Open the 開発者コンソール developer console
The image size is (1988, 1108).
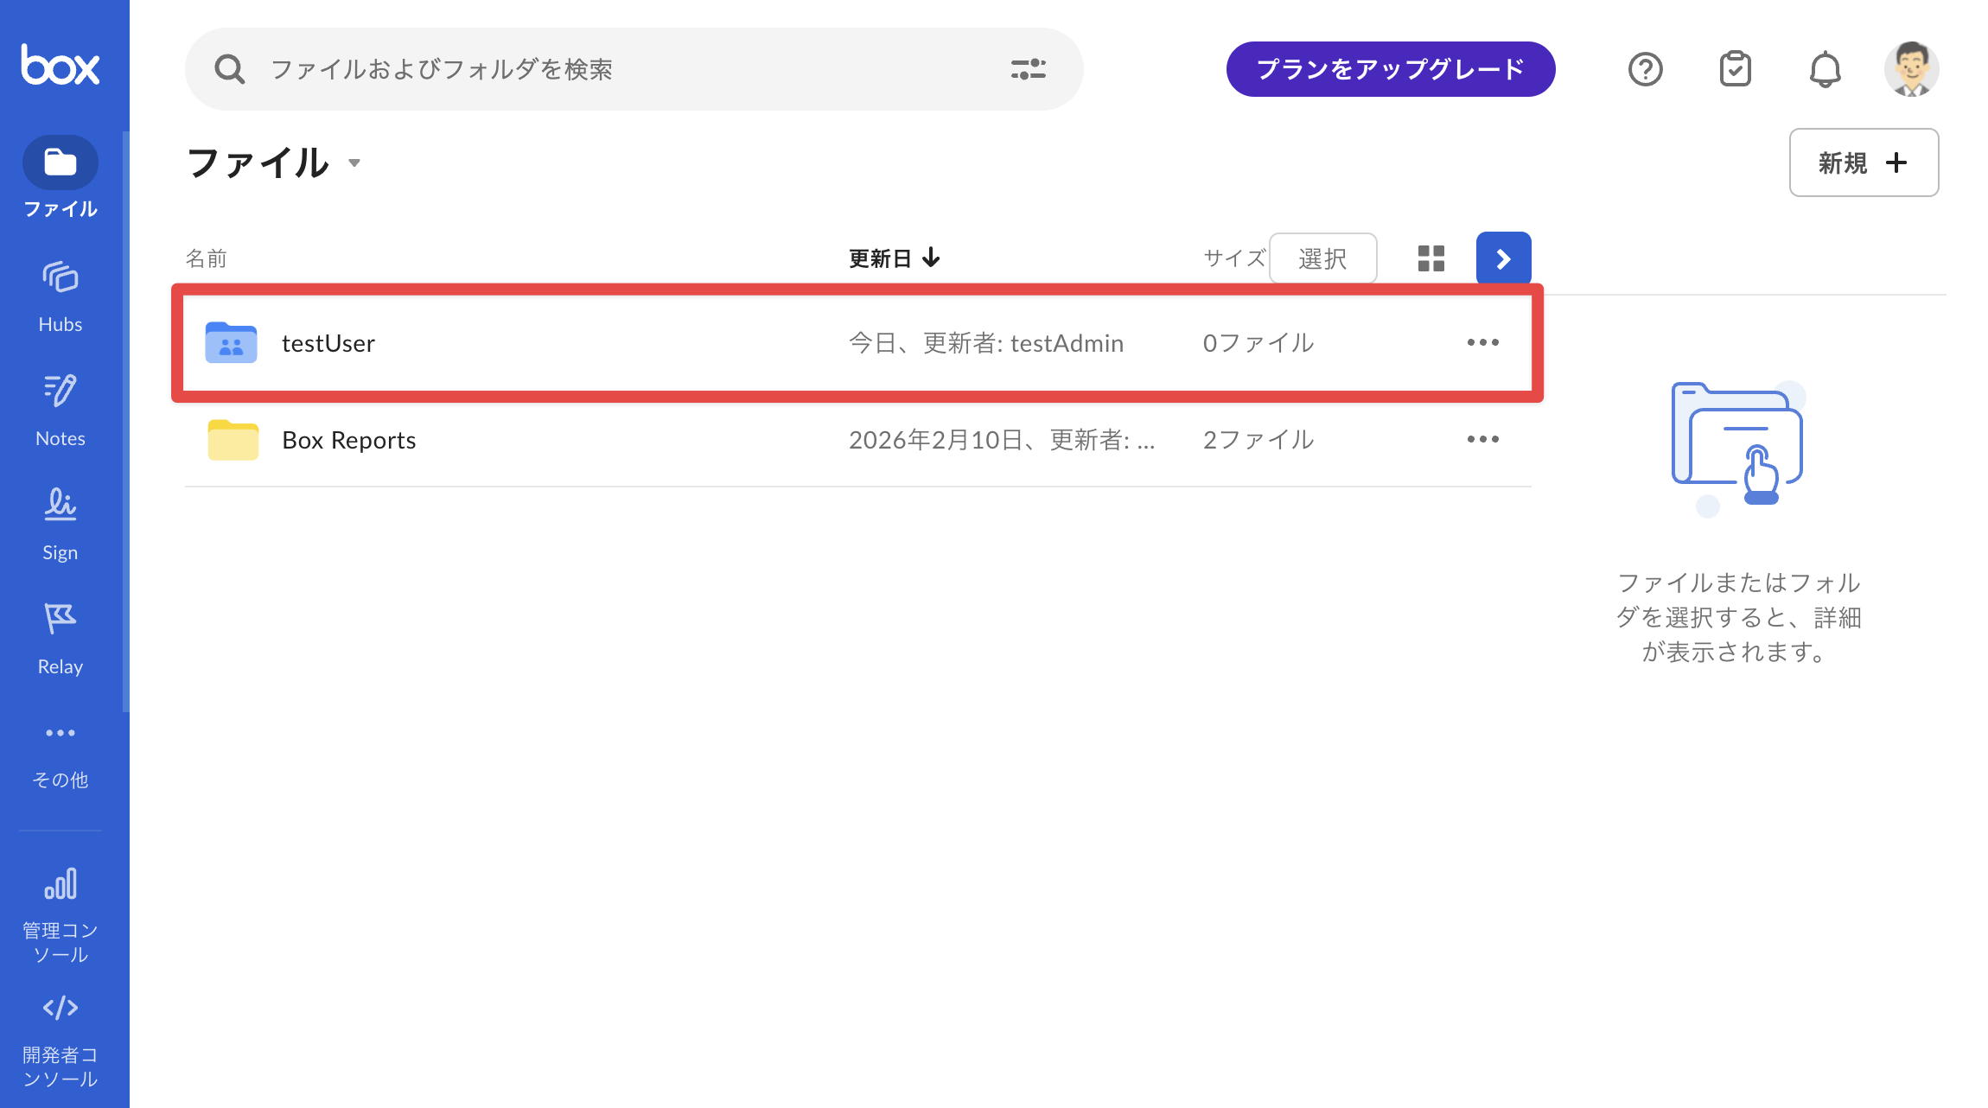coord(61,1041)
